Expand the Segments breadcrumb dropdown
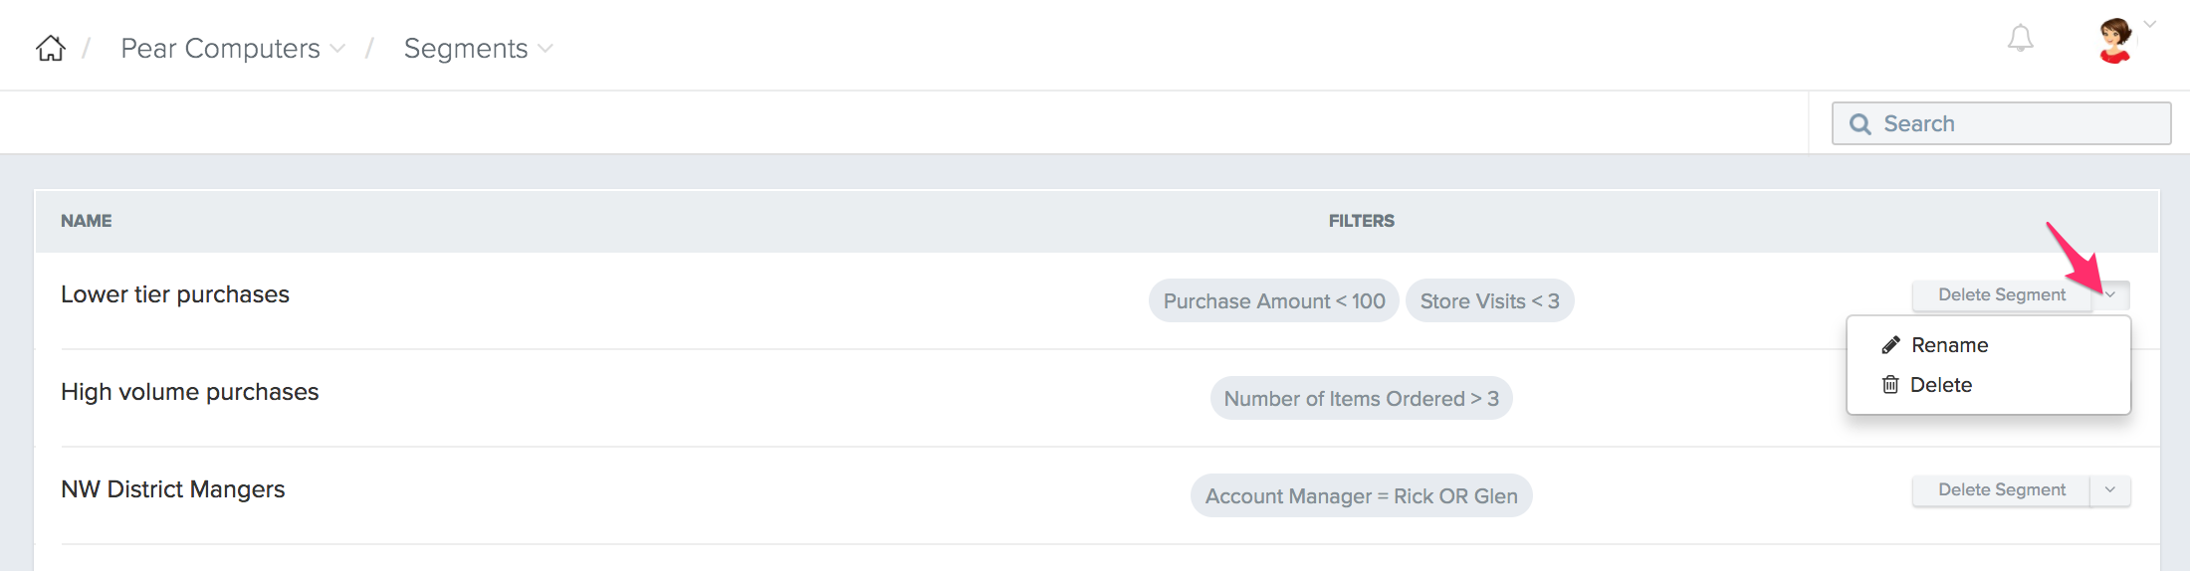 pyautogui.click(x=545, y=49)
